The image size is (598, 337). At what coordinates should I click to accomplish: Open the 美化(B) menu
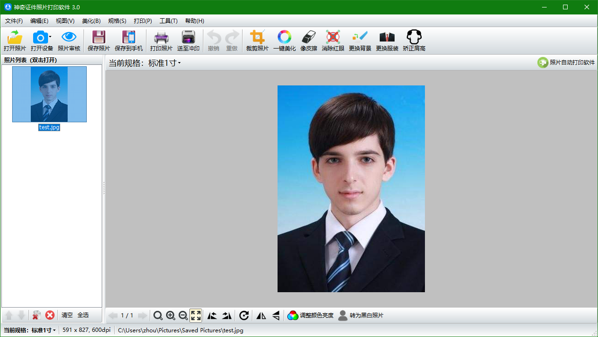coord(91,21)
